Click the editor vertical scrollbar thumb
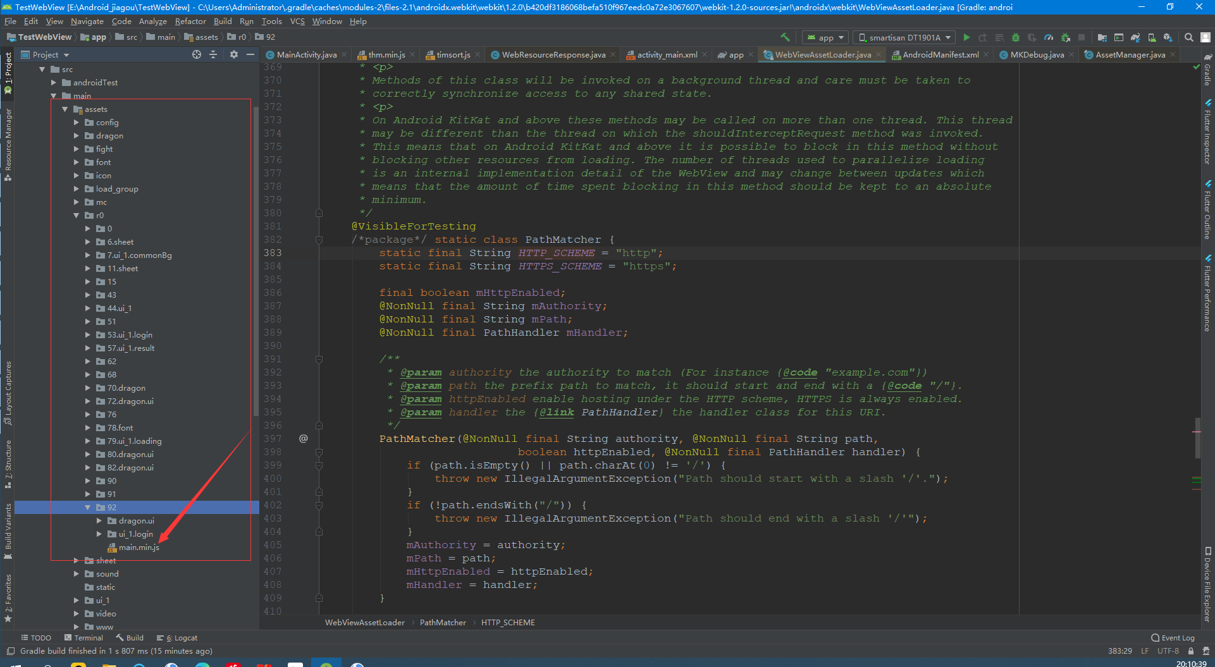The width and height of the screenshot is (1215, 667). tap(1197, 438)
